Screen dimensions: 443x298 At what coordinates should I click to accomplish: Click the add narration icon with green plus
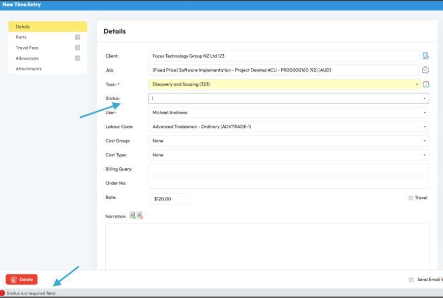point(132,216)
